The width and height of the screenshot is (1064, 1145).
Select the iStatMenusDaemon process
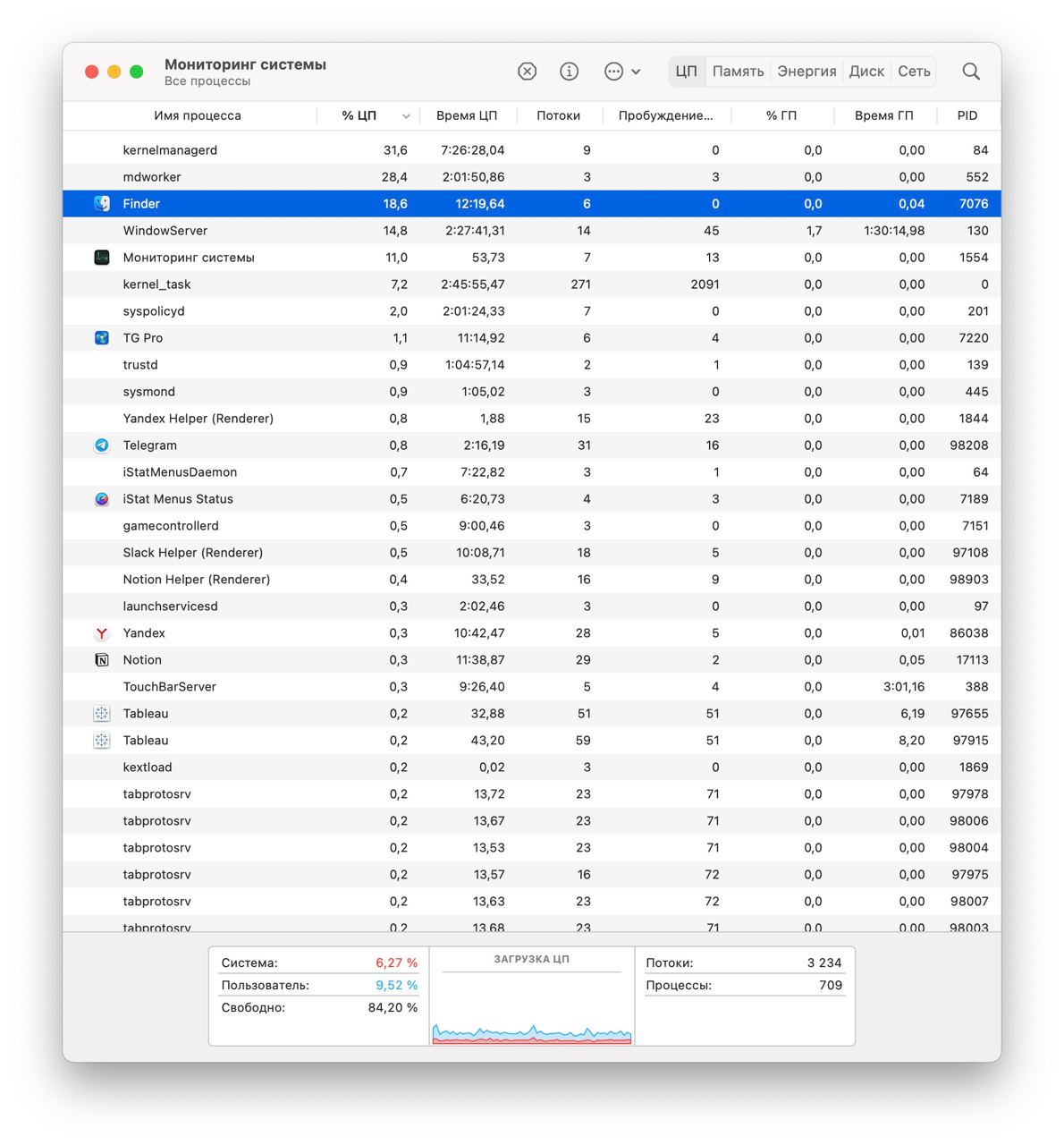click(532, 472)
